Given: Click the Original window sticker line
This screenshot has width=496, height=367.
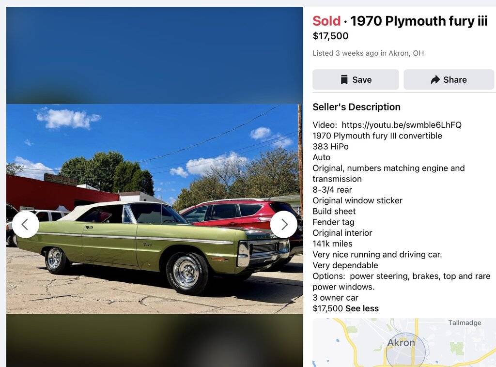Looking at the screenshot, I should point(357,200).
